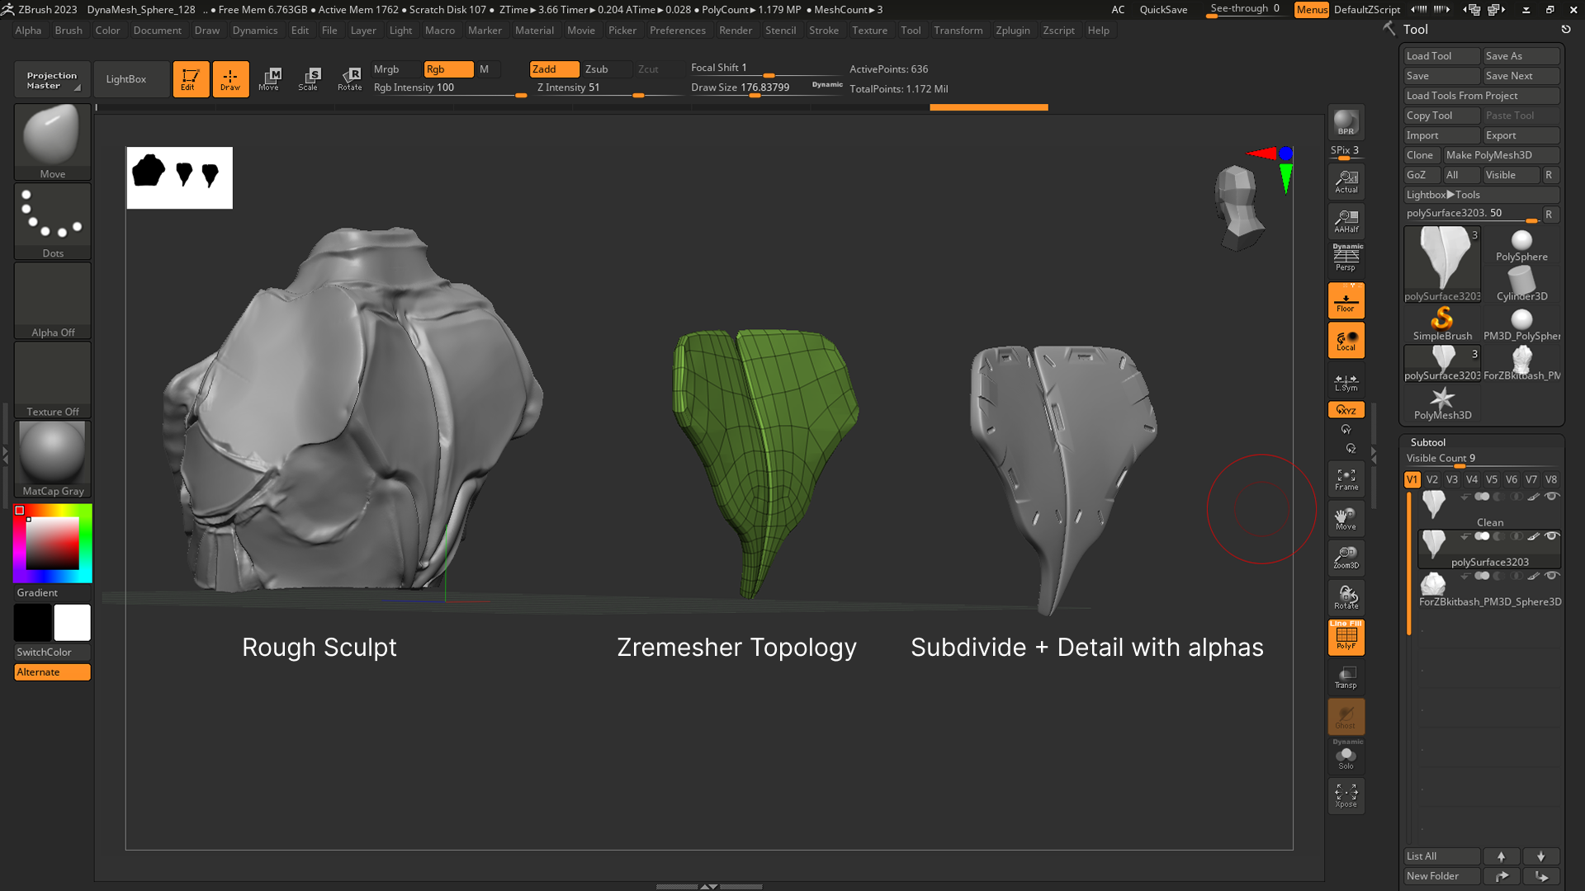Enable the Transp transparency icon
This screenshot has height=891, width=1585.
click(1346, 676)
